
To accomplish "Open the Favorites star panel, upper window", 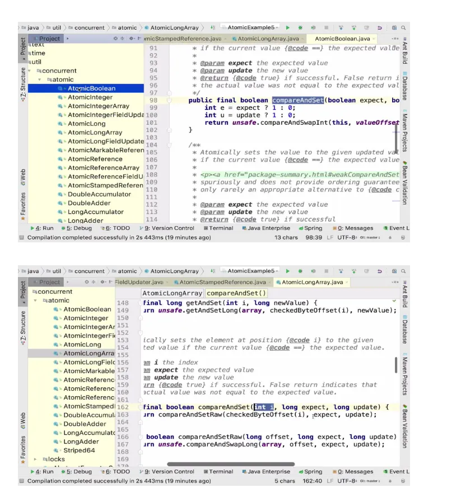I will [23, 206].
